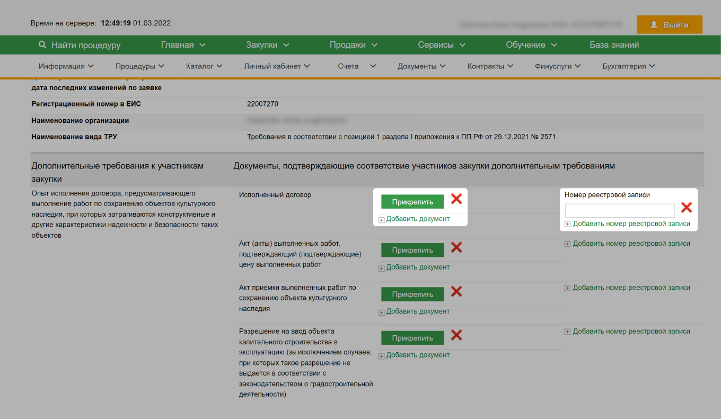Click plus icon beside Добавить документ for Исполненный договор

coord(382,219)
